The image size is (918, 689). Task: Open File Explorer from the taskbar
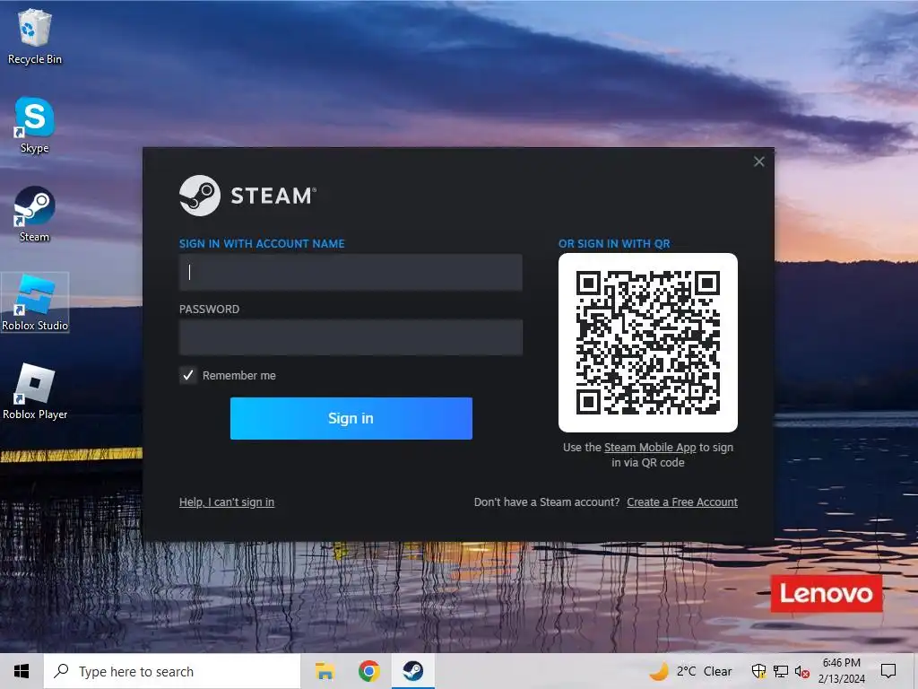coord(325,671)
